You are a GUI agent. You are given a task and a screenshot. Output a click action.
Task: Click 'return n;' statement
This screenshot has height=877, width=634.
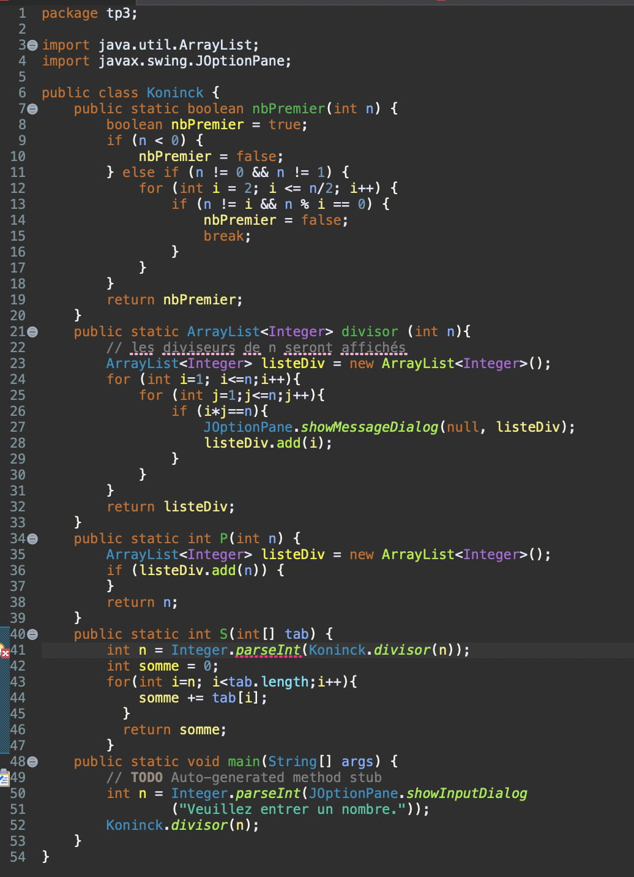142,603
